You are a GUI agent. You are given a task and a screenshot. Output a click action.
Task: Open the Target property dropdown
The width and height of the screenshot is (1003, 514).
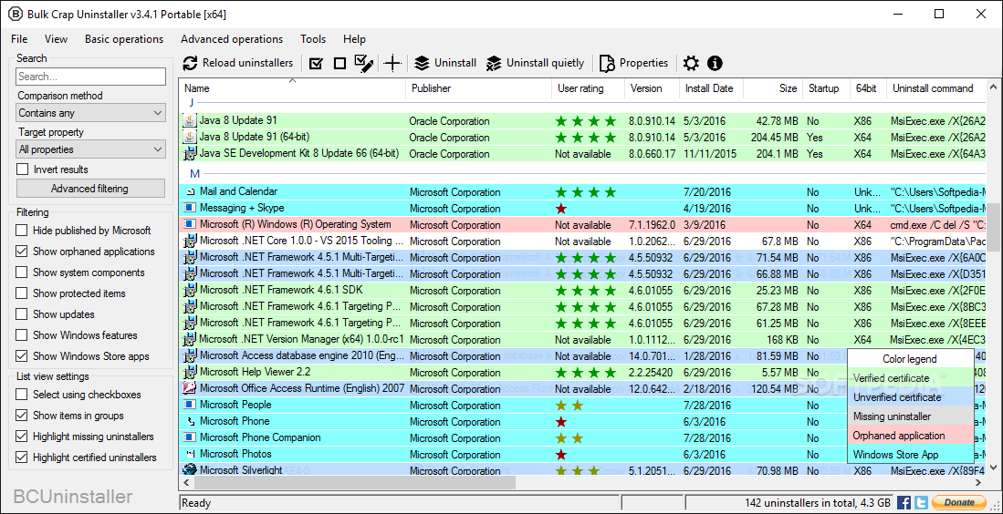91,149
